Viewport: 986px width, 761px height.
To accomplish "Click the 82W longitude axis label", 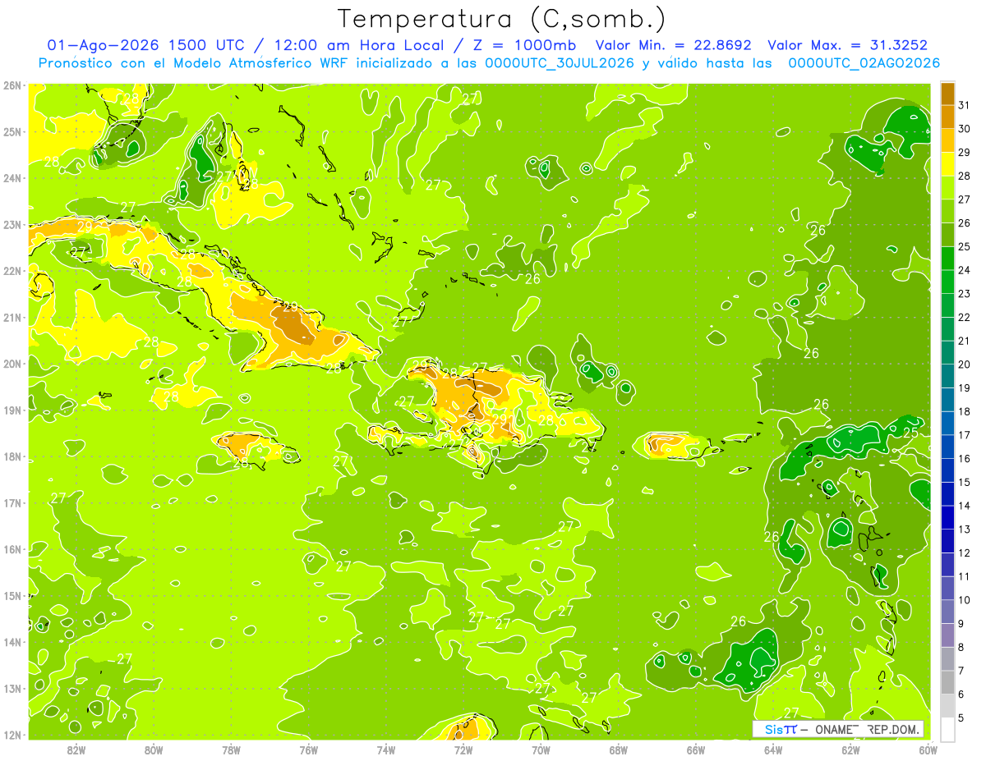I will (76, 750).
